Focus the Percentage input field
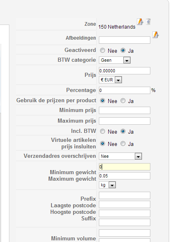Image resolution: width=172 pixels, height=242 pixels. tap(125, 90)
